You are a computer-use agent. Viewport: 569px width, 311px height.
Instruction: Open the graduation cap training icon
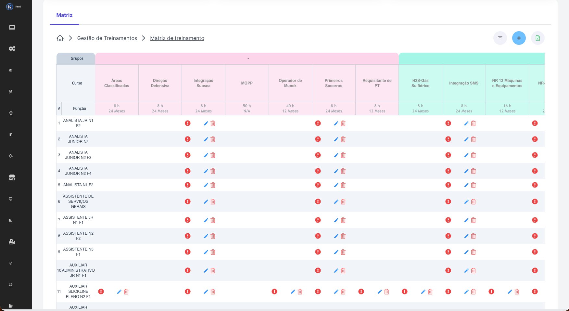(x=11, y=92)
